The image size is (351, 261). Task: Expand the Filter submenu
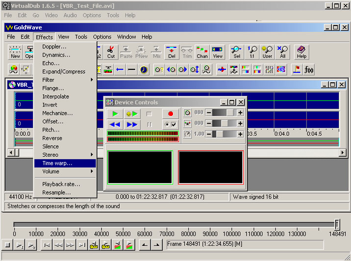tap(65, 80)
